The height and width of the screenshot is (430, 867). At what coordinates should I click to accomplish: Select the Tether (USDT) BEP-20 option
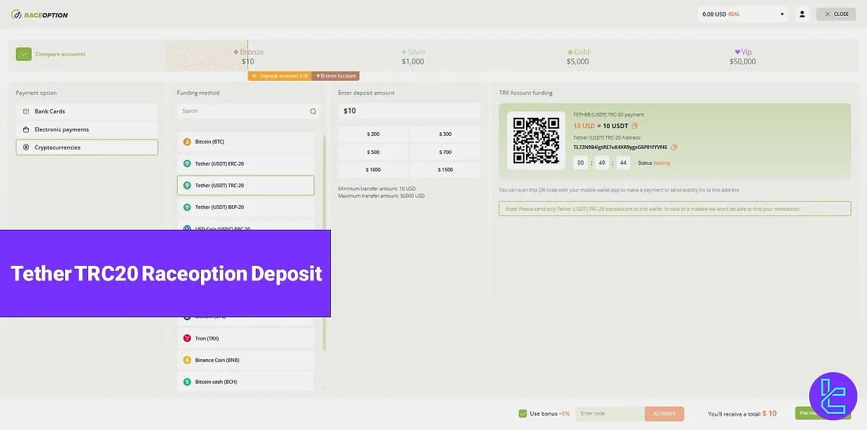[x=246, y=207]
